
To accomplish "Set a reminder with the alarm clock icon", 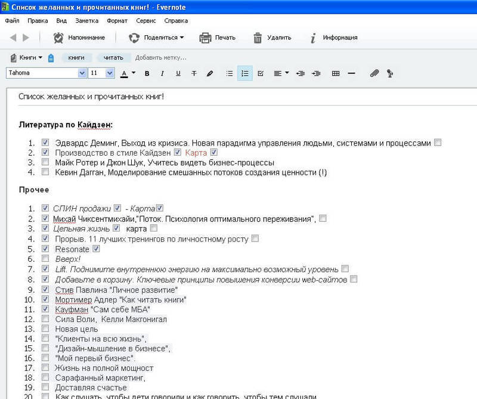I will 58,38.
